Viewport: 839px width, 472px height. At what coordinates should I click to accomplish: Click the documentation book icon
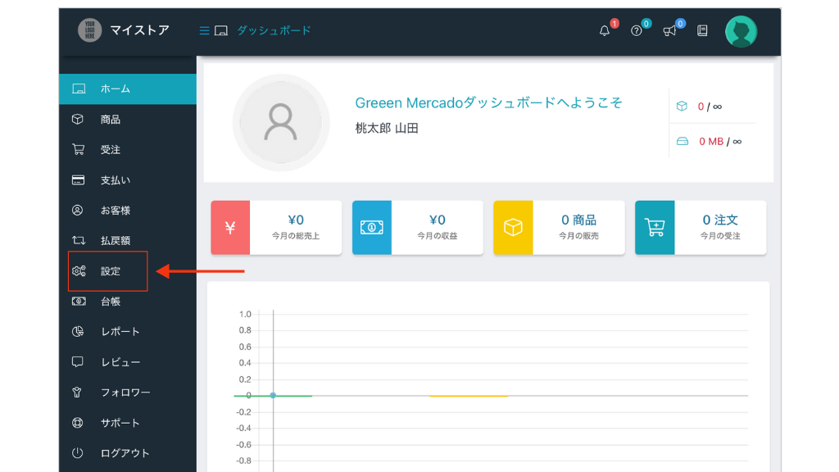coord(701,29)
